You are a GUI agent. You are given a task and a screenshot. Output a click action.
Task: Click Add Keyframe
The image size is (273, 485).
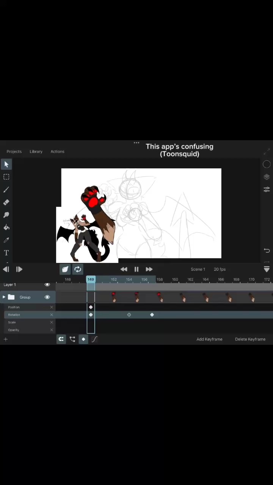[209, 339]
